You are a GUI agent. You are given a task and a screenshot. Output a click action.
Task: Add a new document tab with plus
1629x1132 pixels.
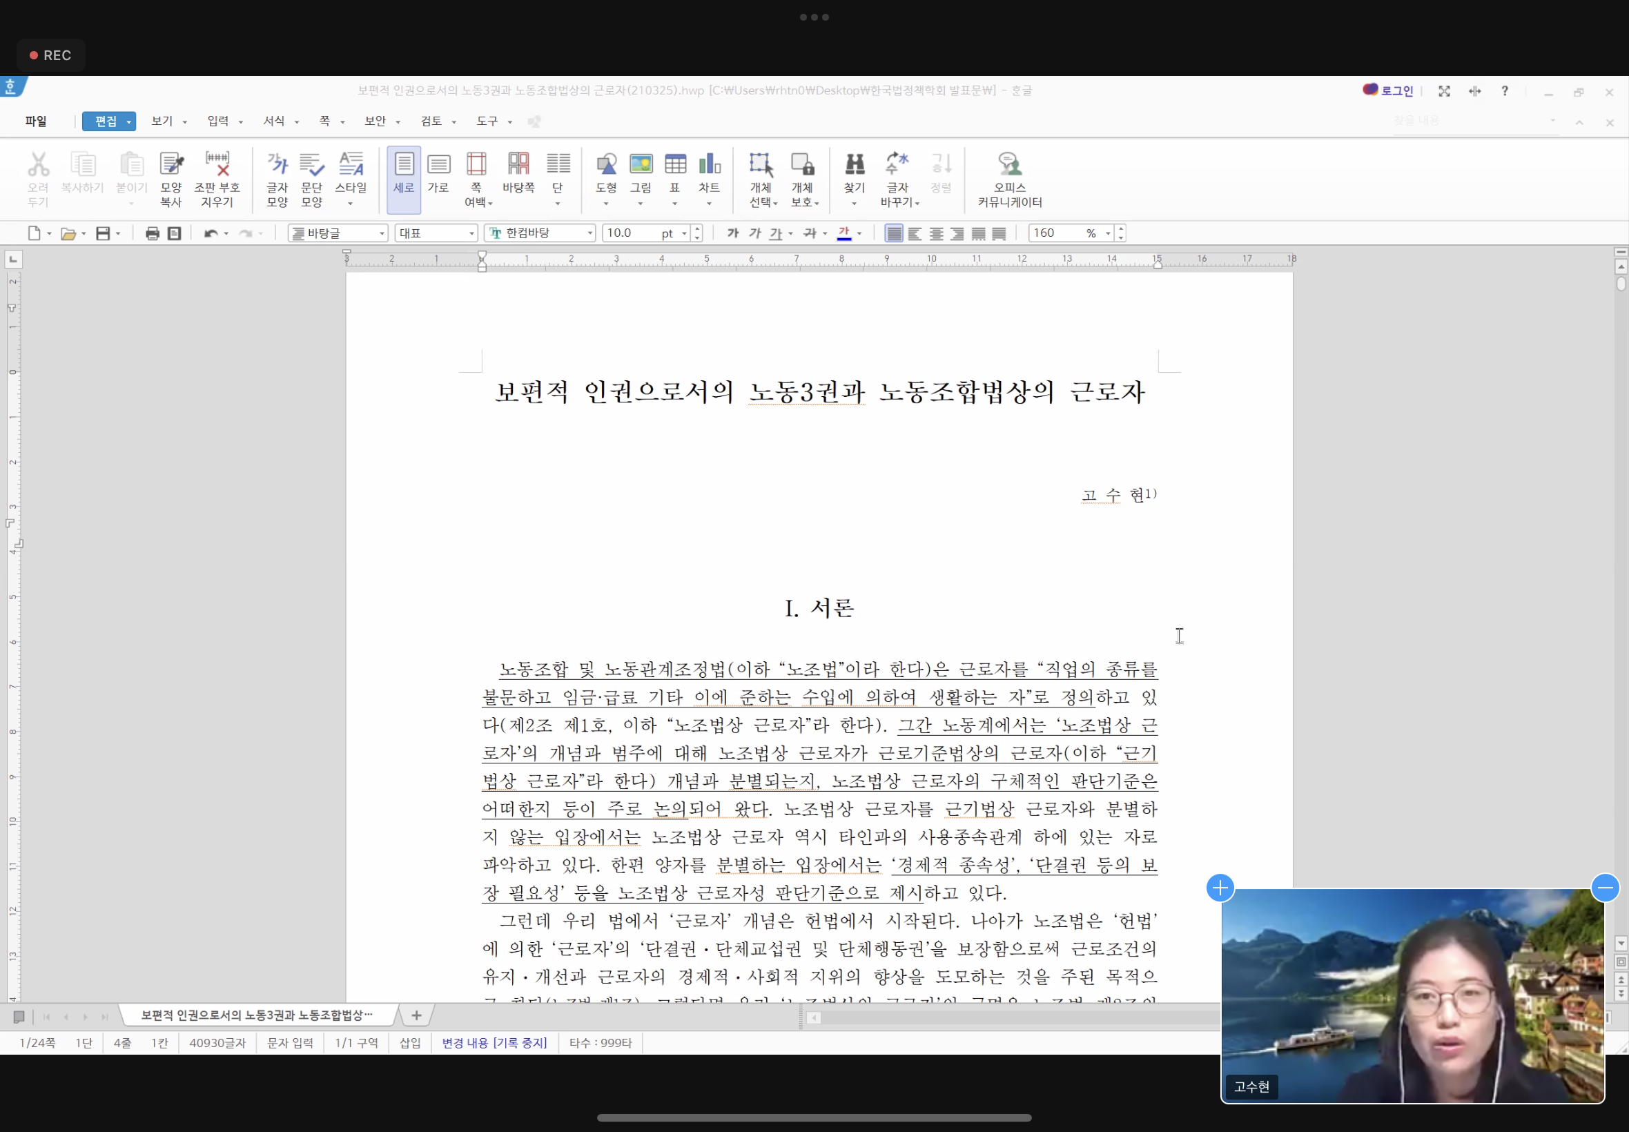[x=416, y=1015]
